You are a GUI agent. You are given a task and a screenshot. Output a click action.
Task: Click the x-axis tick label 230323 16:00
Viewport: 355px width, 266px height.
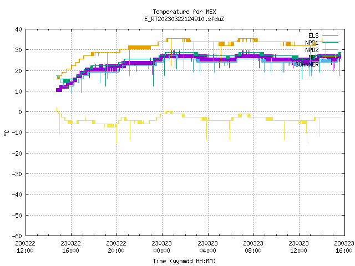coord(344,247)
